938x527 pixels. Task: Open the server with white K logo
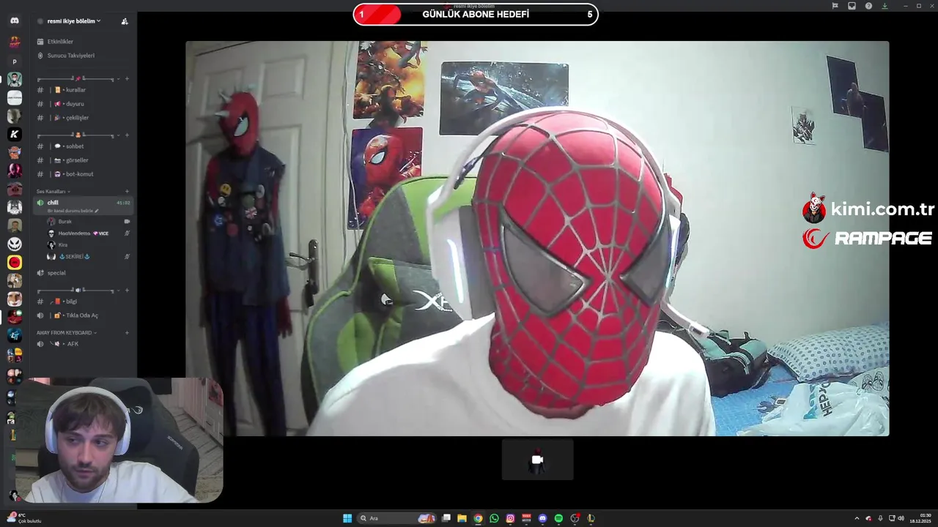[x=15, y=134]
